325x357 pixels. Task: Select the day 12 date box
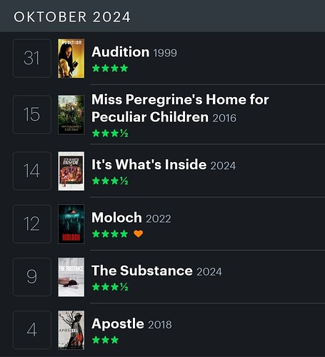32,224
